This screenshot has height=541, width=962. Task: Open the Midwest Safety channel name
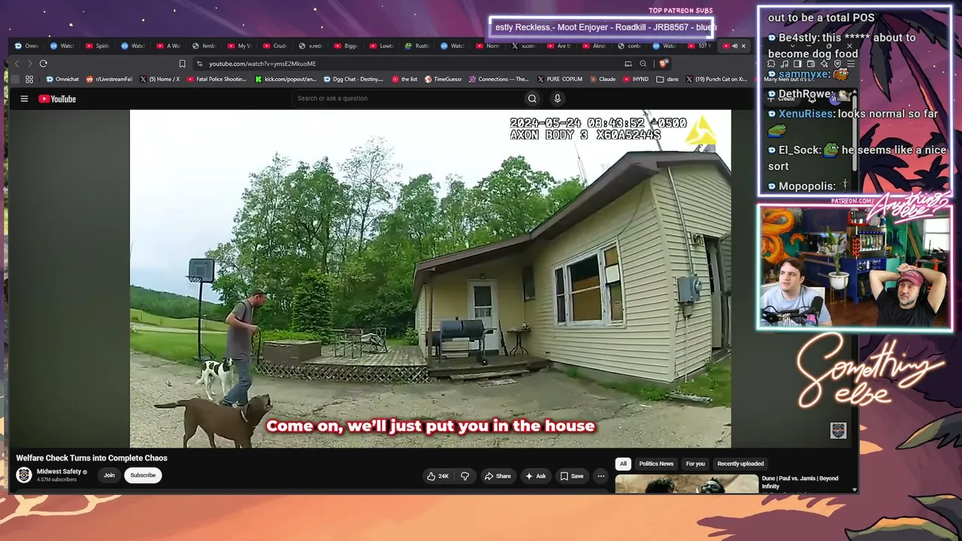(59, 472)
